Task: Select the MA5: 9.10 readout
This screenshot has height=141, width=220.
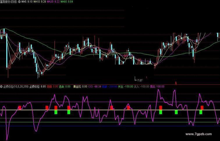Action: 27,2
